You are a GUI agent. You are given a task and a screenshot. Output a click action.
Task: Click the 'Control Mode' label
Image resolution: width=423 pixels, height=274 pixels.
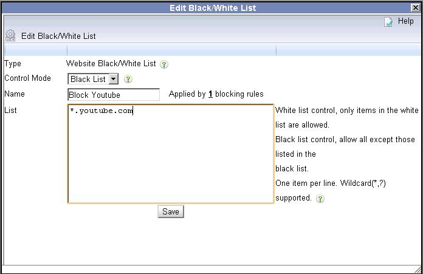pyautogui.click(x=27, y=78)
